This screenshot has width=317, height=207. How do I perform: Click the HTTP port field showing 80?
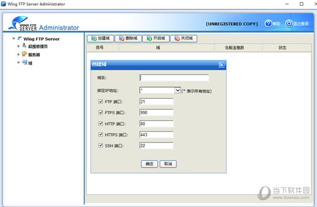pyautogui.click(x=156, y=124)
